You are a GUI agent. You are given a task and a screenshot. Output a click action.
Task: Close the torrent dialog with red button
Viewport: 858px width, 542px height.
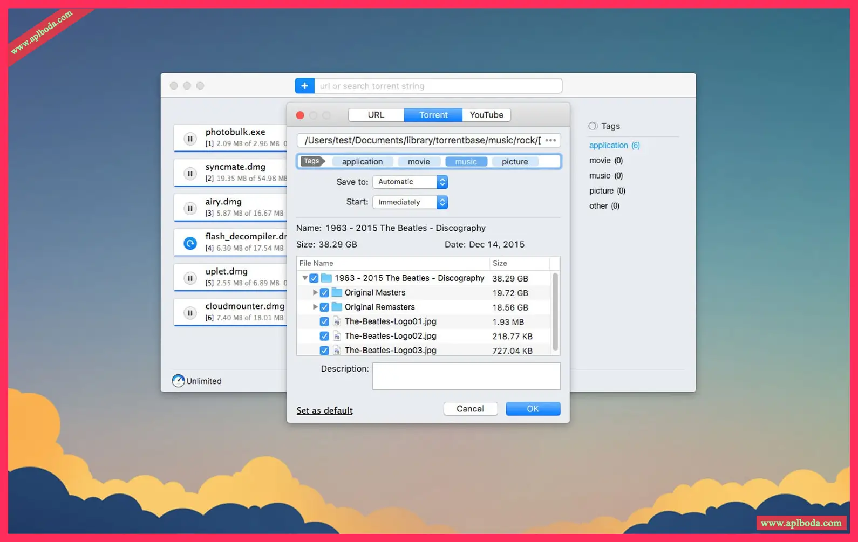(300, 115)
